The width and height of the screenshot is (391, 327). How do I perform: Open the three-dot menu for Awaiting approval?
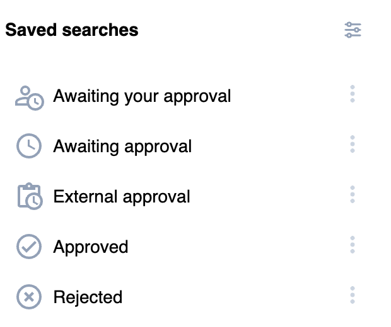pyautogui.click(x=353, y=145)
